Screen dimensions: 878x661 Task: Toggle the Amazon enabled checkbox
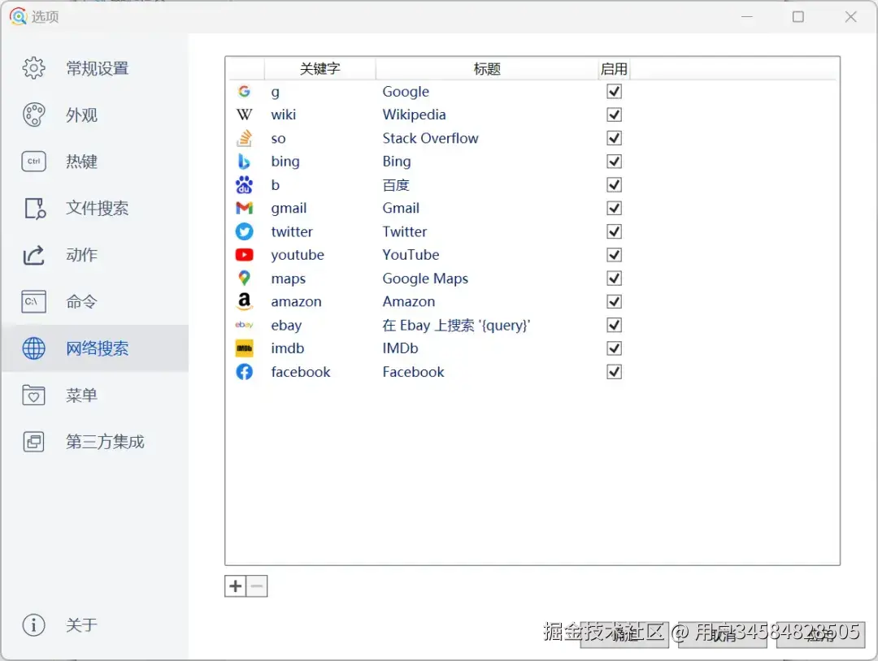pyautogui.click(x=615, y=301)
